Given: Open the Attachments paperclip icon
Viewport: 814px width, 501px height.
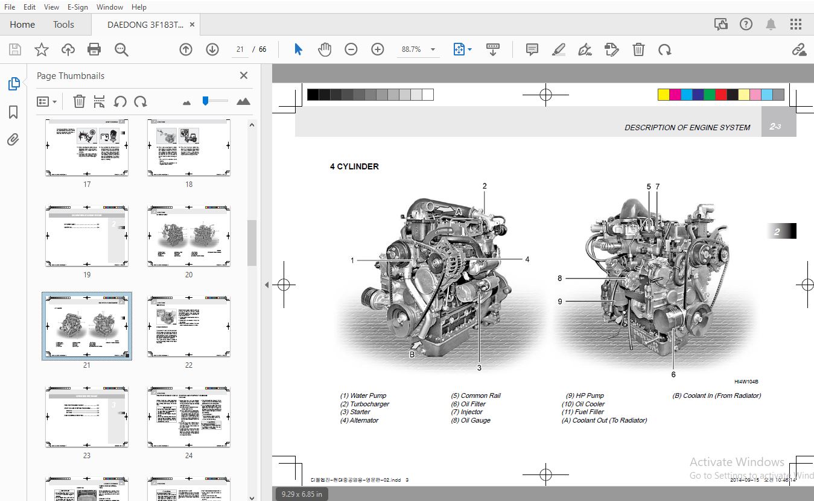Looking at the screenshot, I should coord(13,140).
